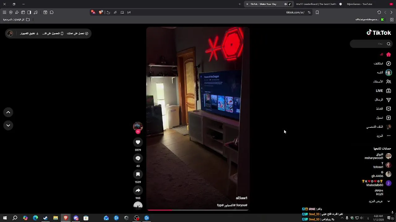Click the desktop app download button
This screenshot has height=222, width=396.
[x=29, y=33]
